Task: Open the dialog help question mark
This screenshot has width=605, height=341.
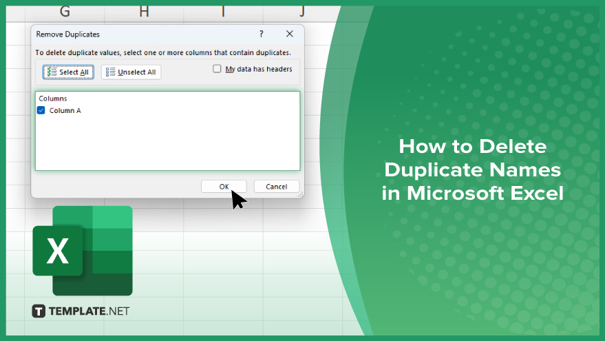Action: 262,34
